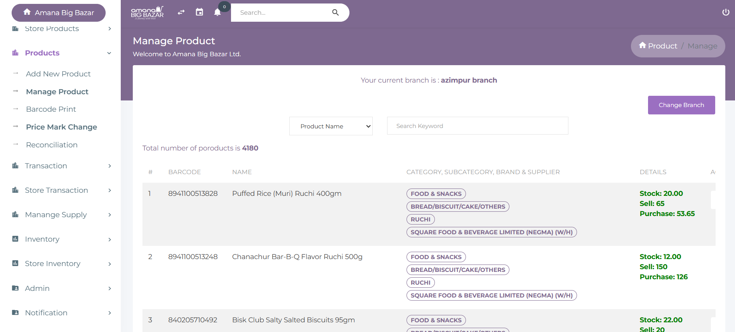
Task: Open Manage Product in the sidebar
Action: (x=57, y=92)
